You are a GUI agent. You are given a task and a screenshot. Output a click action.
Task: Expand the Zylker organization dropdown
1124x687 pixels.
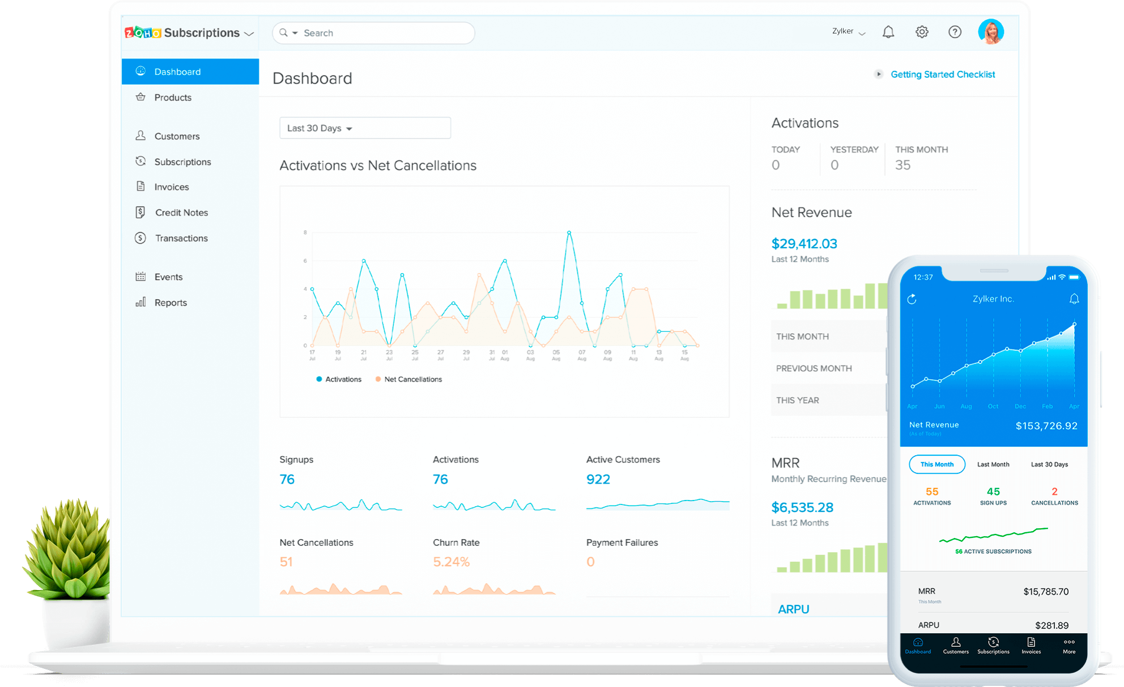tap(848, 32)
